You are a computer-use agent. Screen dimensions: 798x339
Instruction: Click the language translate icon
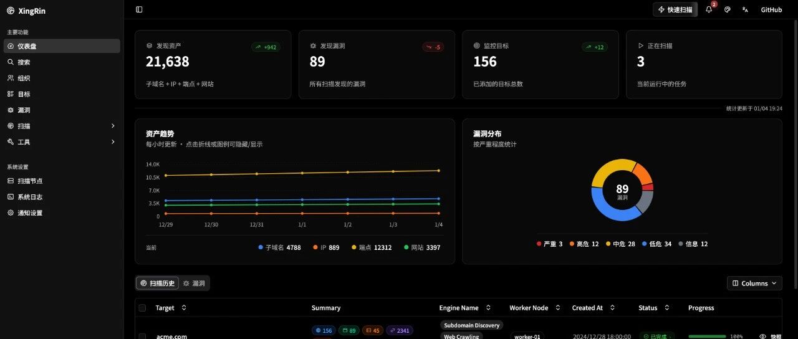[745, 9]
